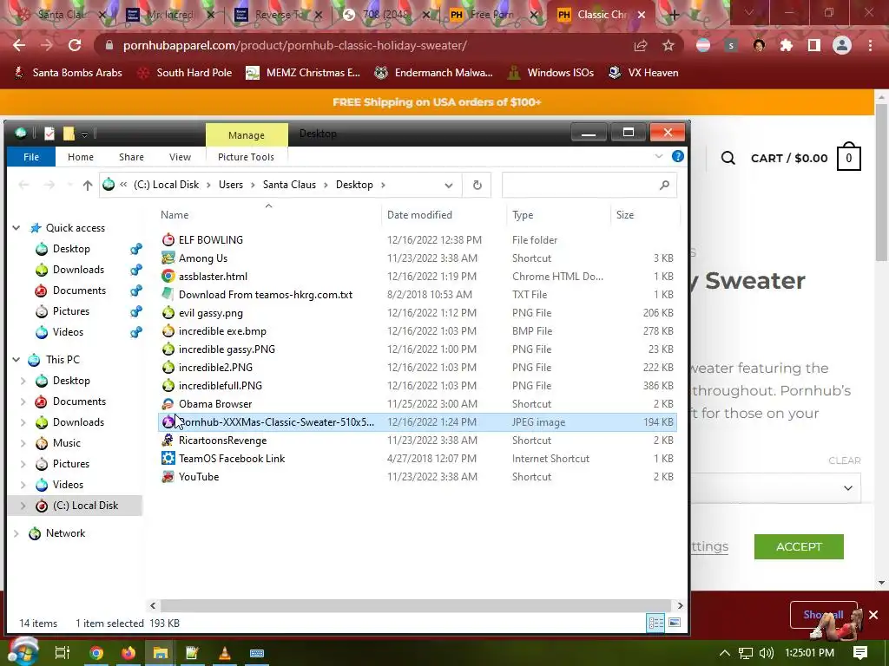Open address bar history dropdown
This screenshot has height=666, width=889.
pyautogui.click(x=449, y=186)
